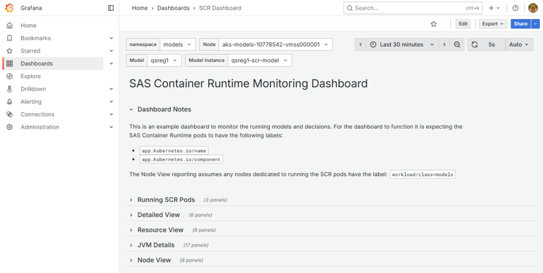
Task: Click the Explore compass icon
Action: pos(10,77)
